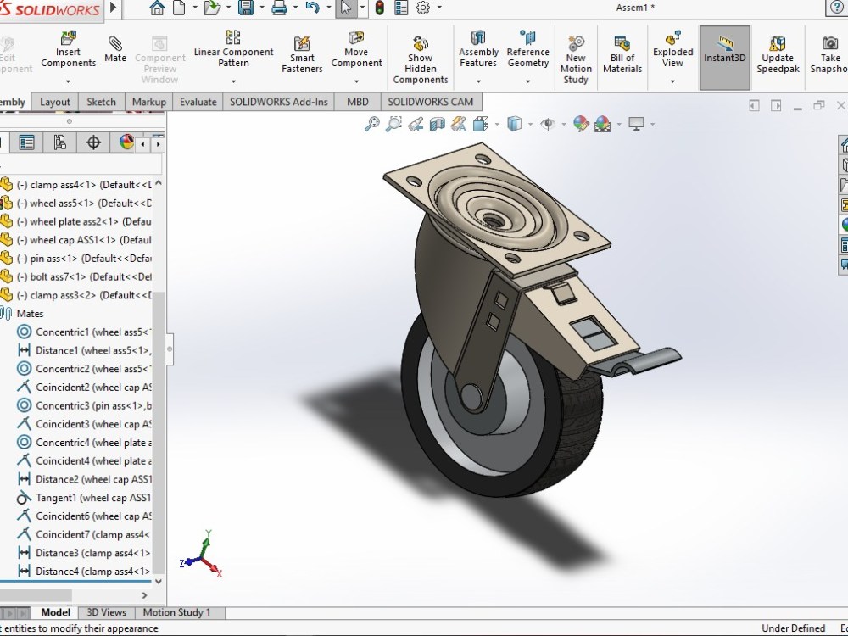The image size is (848, 636).
Task: Select the Apply Scene icon
Action: [x=605, y=123]
